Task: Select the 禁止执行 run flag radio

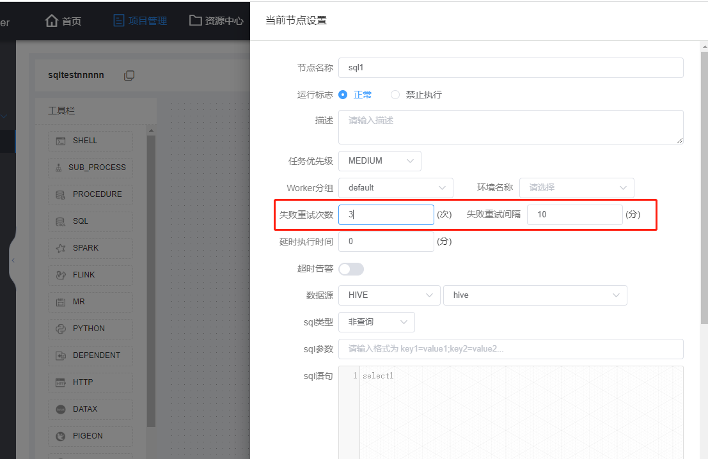Action: (395, 95)
